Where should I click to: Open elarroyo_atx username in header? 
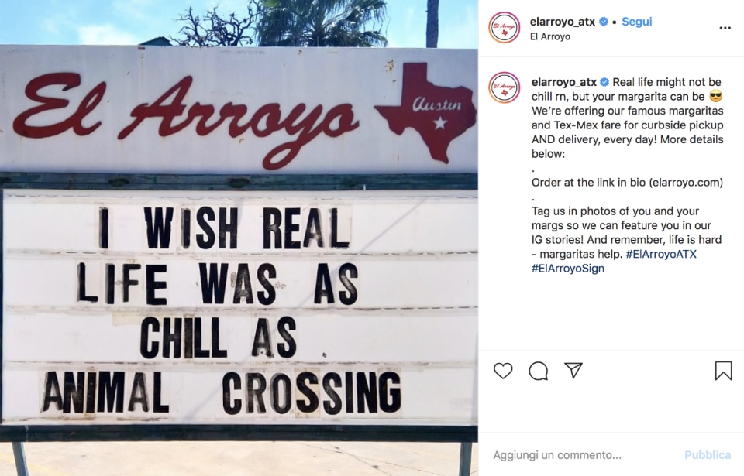[563, 22]
